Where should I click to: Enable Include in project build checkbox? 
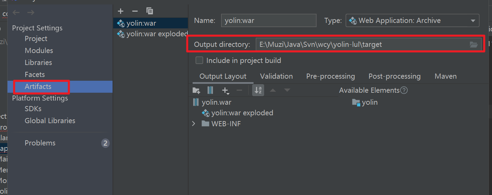click(x=199, y=61)
